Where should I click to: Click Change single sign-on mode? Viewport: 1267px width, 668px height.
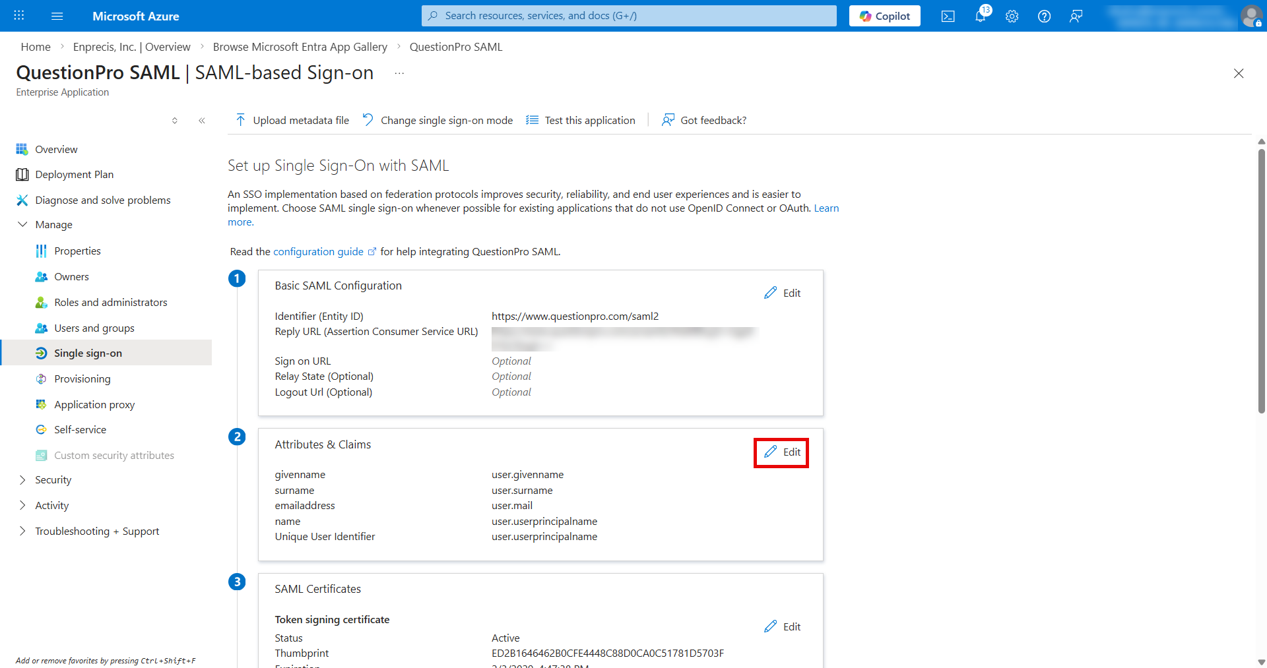tap(438, 120)
